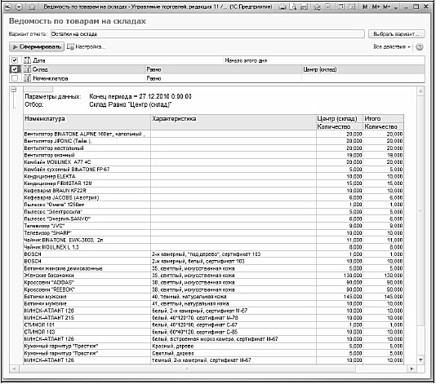Image resolution: width=436 pixels, height=384 pixels.
Task: Click Выбрать вариант button
Action: pos(397,34)
